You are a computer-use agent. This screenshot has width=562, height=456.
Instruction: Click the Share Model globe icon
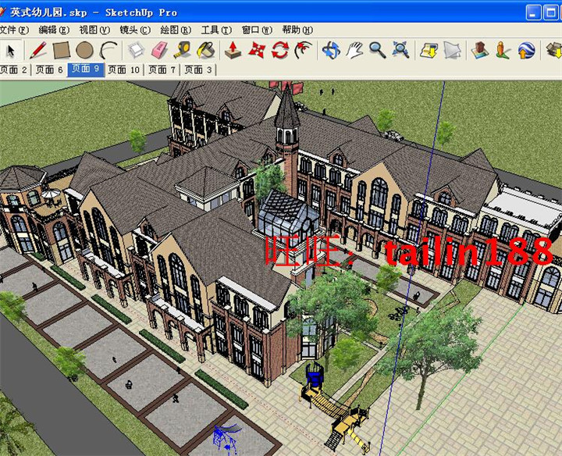coord(526,50)
